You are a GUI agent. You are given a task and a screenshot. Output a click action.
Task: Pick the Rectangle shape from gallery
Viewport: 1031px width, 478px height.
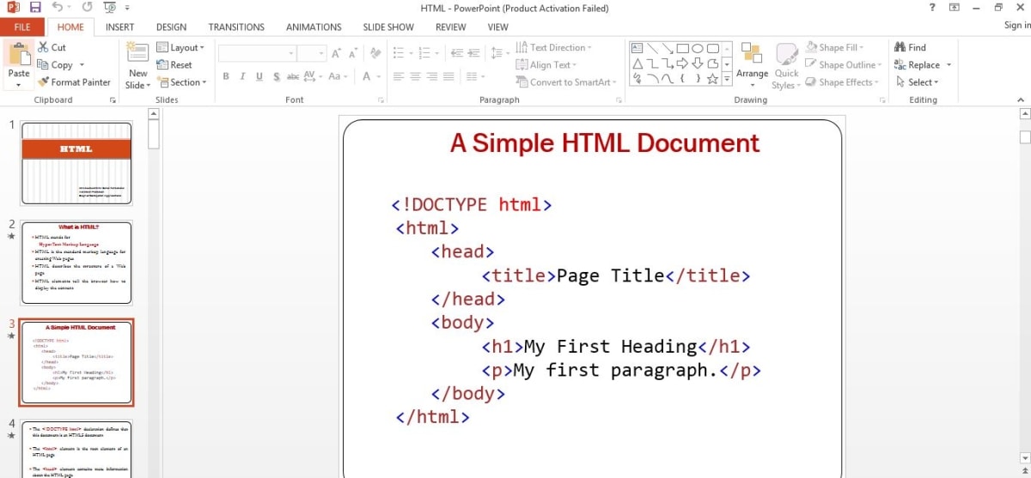(x=683, y=48)
